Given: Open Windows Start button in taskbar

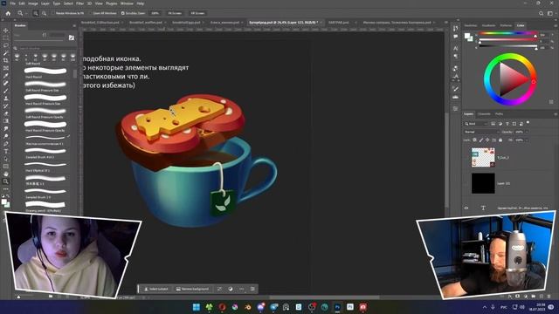Looking at the screenshot, I should point(196,307).
